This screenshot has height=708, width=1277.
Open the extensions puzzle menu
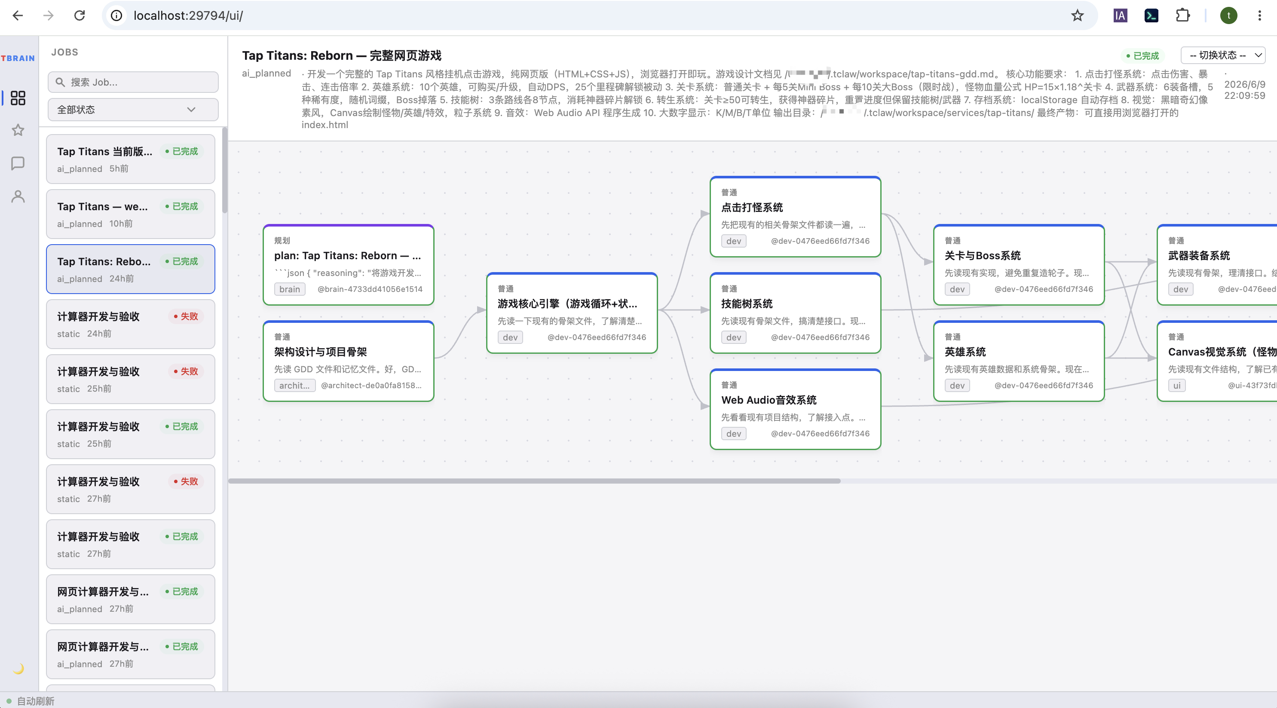[1183, 15]
